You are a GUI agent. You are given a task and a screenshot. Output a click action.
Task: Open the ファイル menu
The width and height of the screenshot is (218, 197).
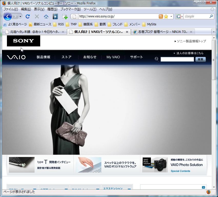pos(11,9)
